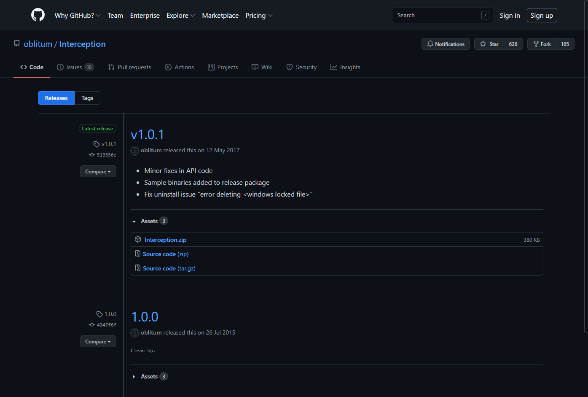
Task: Open Marketplace in top navigation
Action: 220,15
